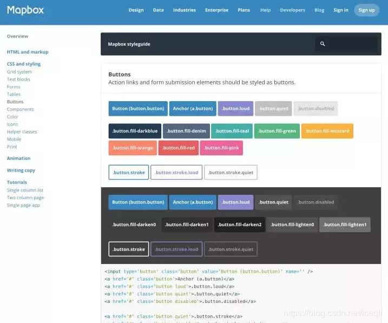This screenshot has width=388, height=323.
Task: Open Two column page tutorial
Action: point(25,197)
